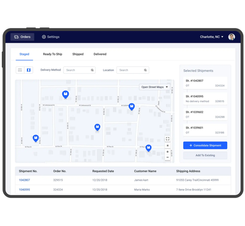This screenshot has width=245, height=226.
Task: Open the Open Street Maps dropdown
Action: click(x=155, y=87)
